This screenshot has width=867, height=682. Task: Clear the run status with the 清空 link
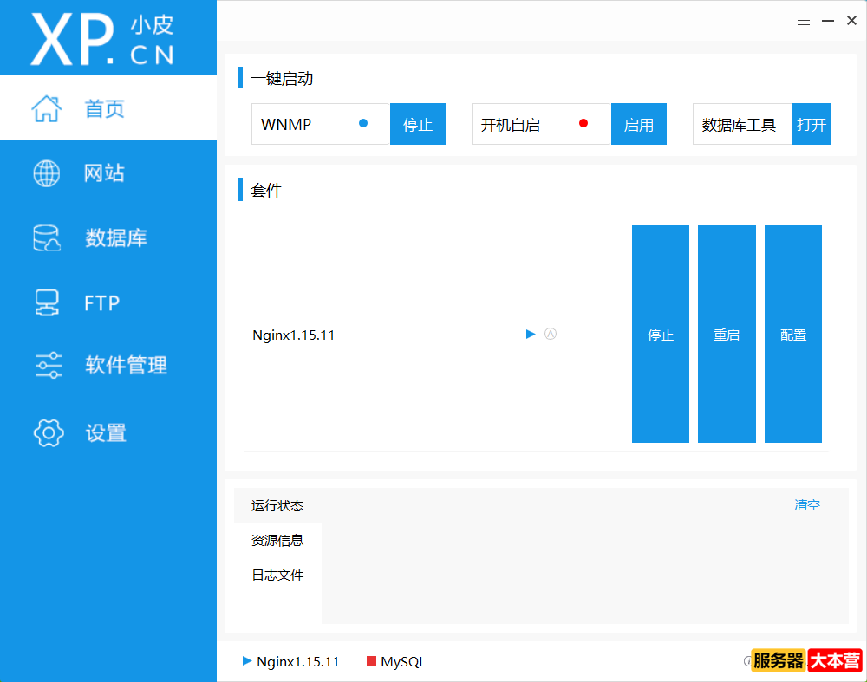point(806,504)
